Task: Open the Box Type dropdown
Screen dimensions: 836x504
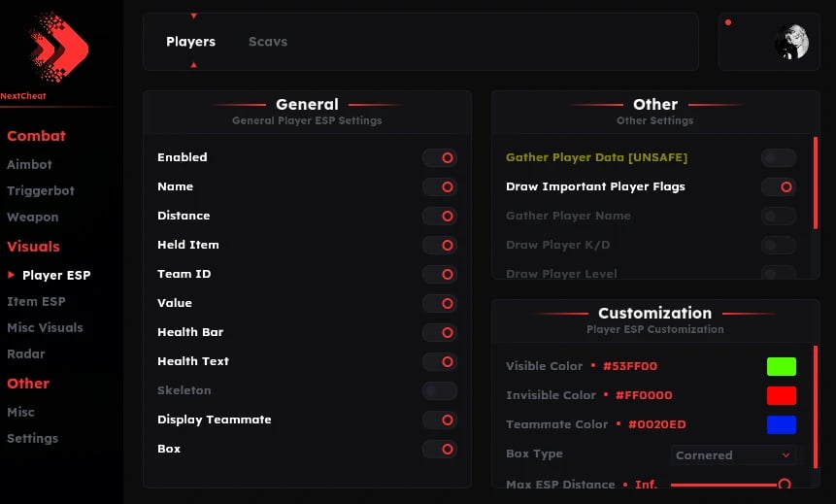Action: coord(733,454)
